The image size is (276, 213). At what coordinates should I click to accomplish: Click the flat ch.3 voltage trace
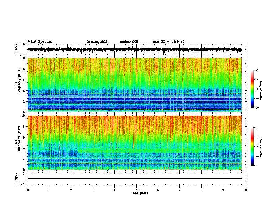pos(134,178)
